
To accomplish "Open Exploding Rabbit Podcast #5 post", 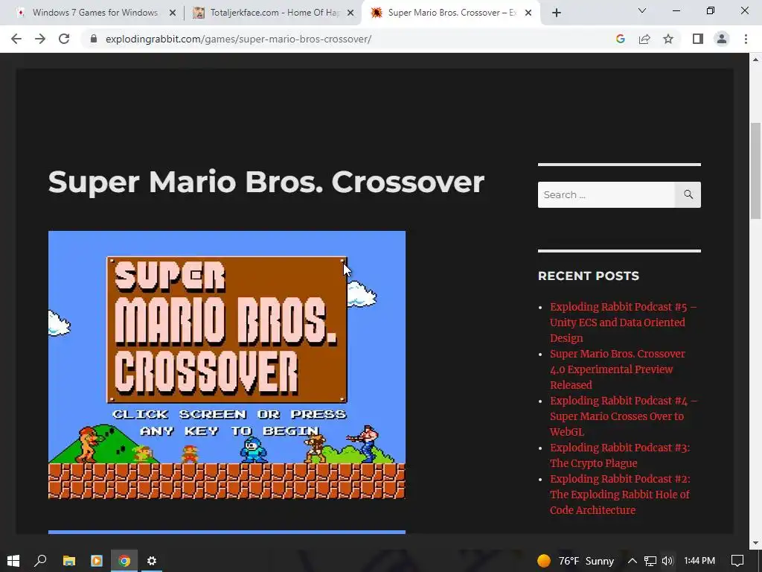I will 623,322.
